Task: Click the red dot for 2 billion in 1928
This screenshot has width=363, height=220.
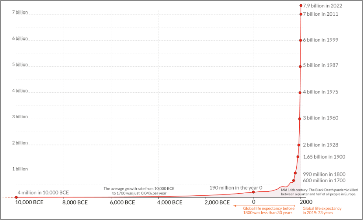Action: coord(299,145)
